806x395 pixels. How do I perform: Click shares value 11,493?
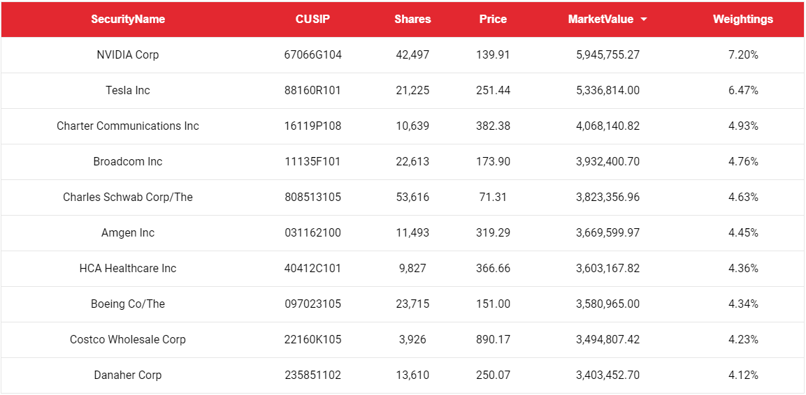(412, 233)
